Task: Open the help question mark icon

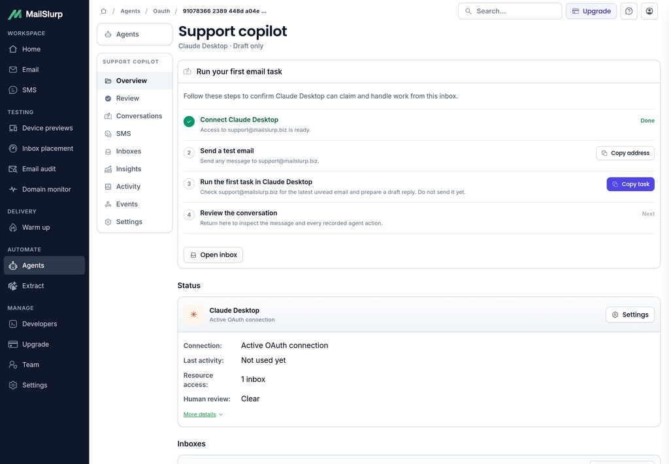Action: click(629, 11)
